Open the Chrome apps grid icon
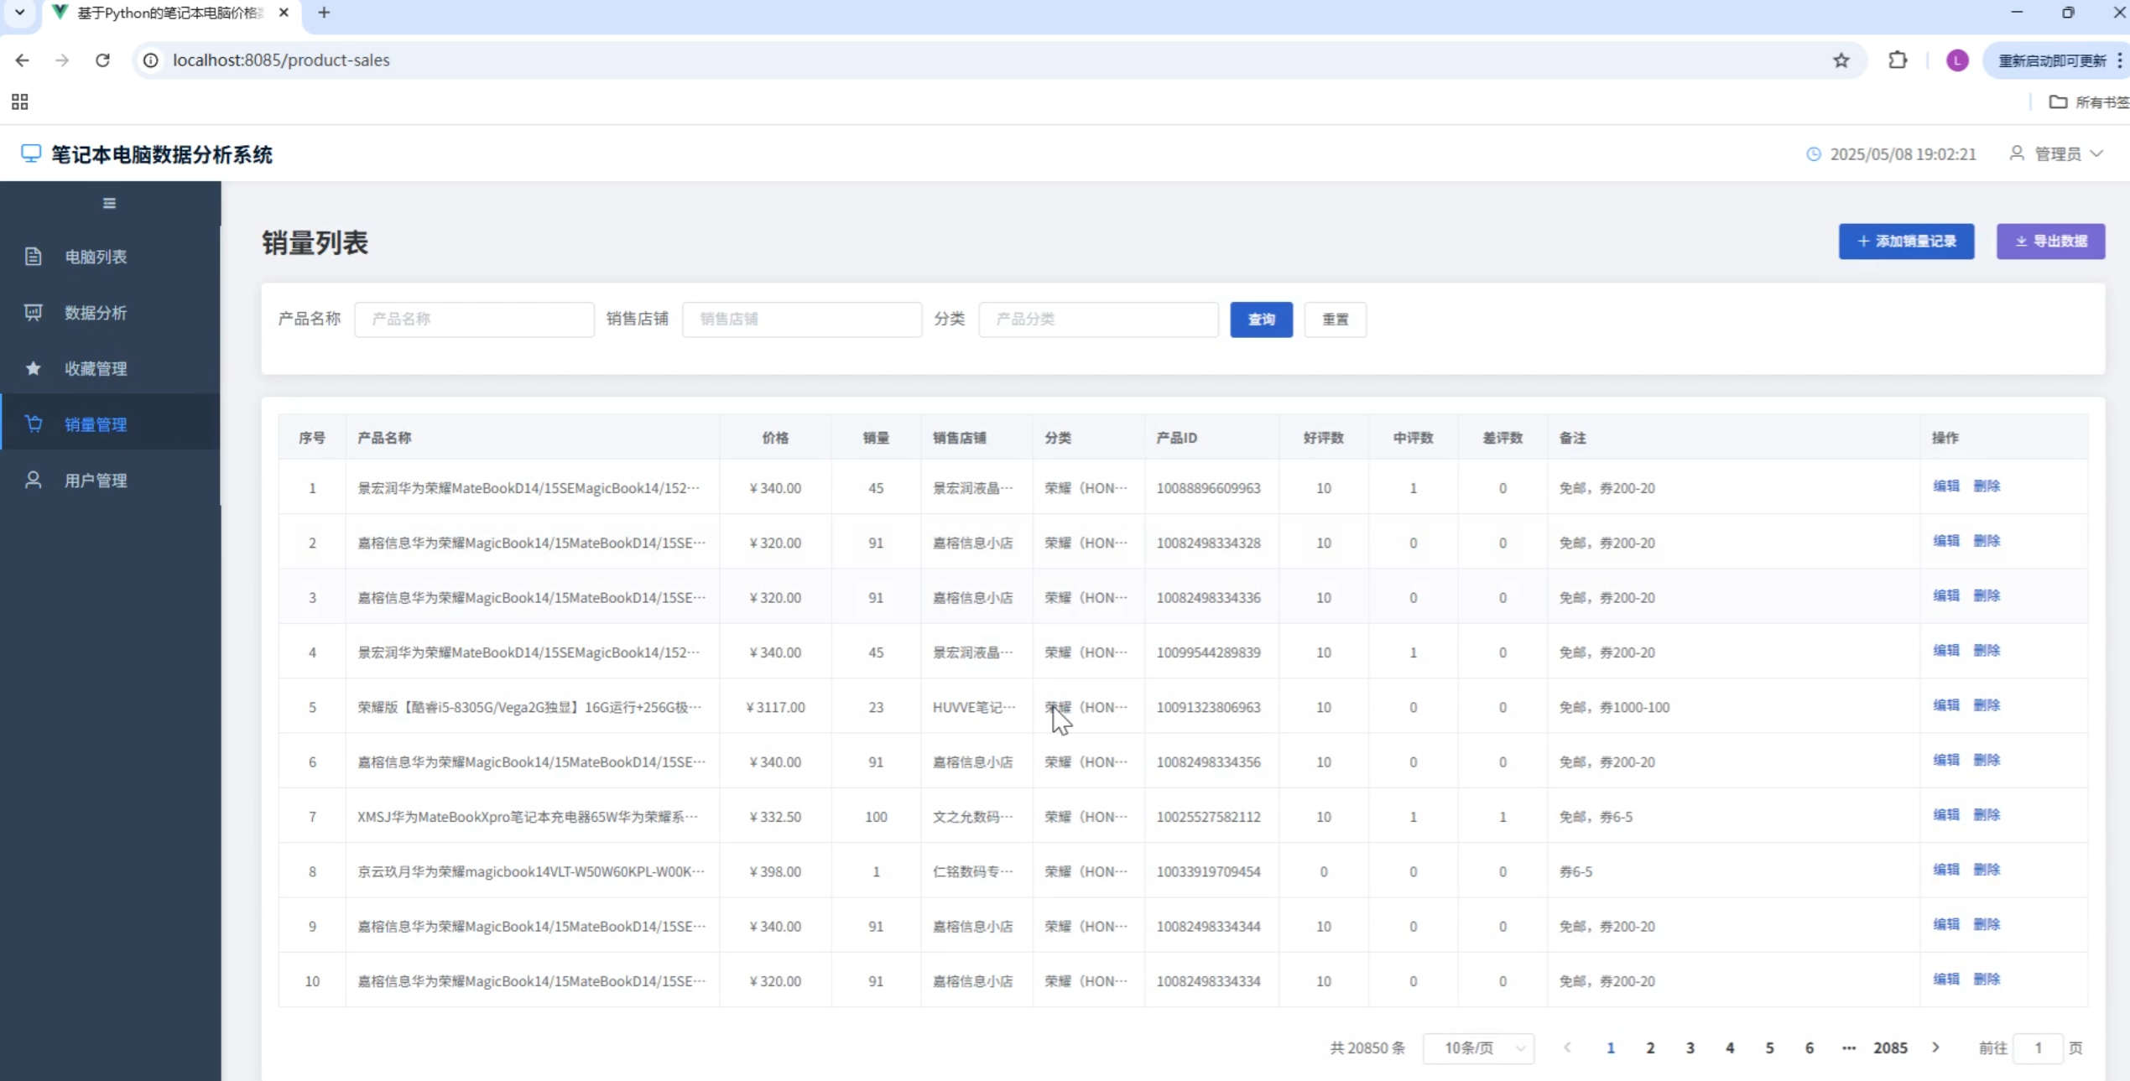The image size is (2130, 1081). click(x=20, y=102)
